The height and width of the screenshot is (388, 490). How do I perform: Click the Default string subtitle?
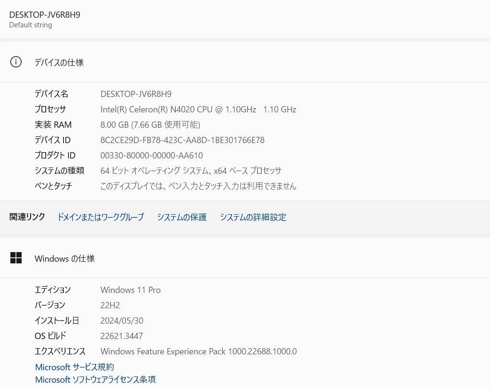pos(31,25)
